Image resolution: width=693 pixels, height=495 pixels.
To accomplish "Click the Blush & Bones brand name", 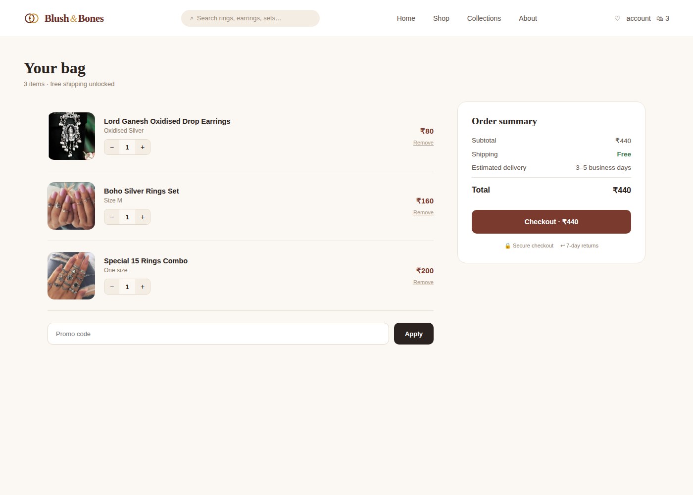I will point(74,18).
